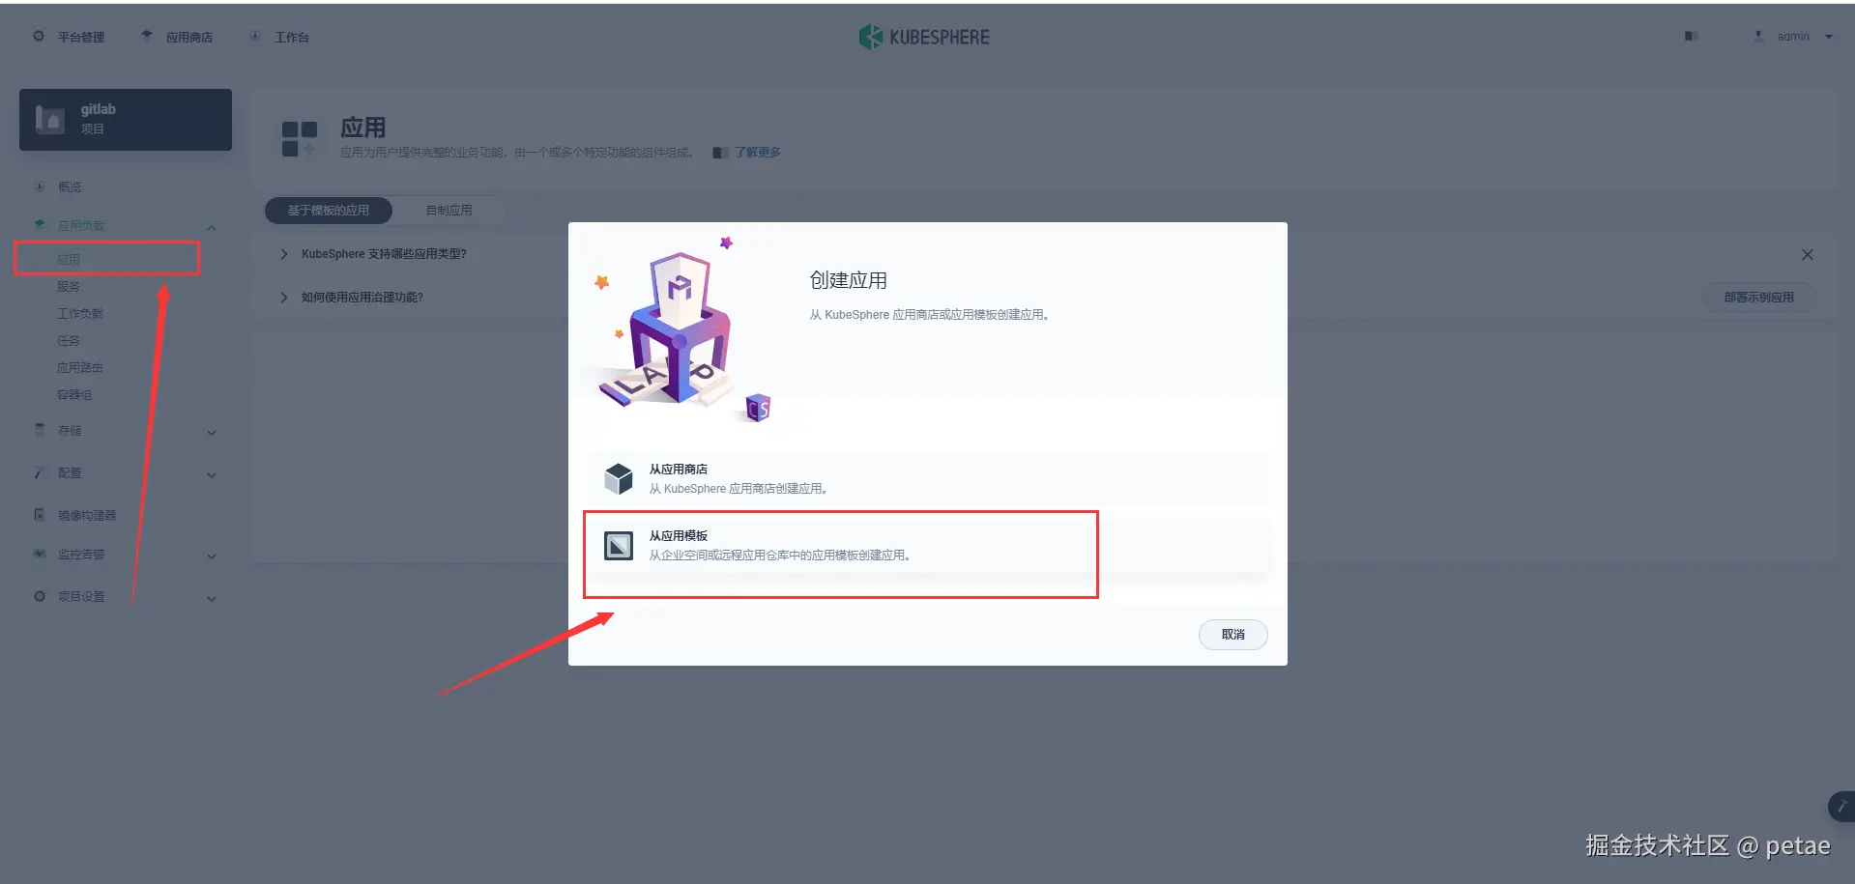1855x884 pixels.
Task: Close the help tips panel
Action: (x=1808, y=255)
